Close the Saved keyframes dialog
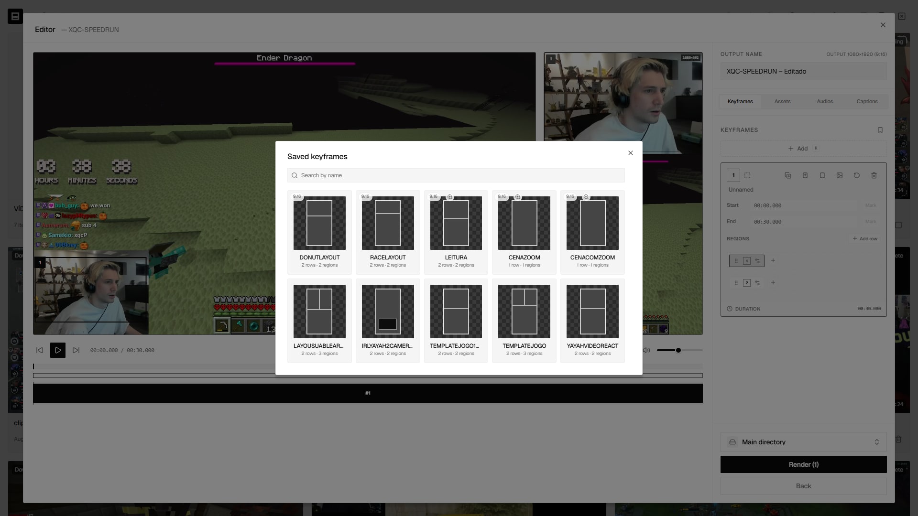The width and height of the screenshot is (918, 516). [x=630, y=153]
